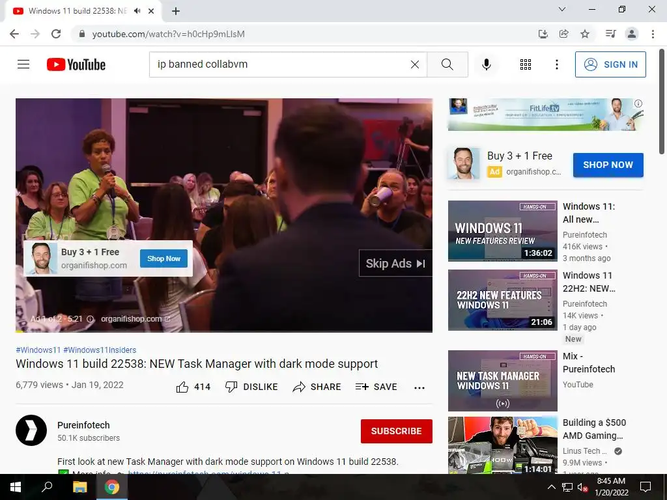The height and width of the screenshot is (500, 667).
Task: Click SIGN IN button
Action: coord(610,64)
